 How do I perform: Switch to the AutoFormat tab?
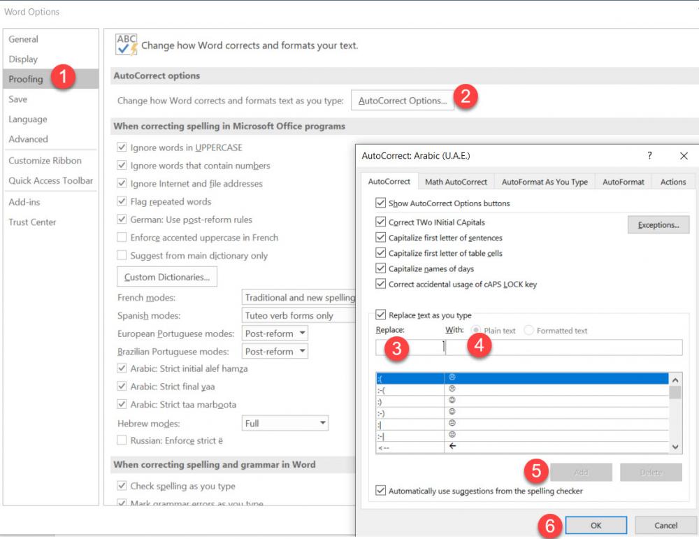coord(624,182)
